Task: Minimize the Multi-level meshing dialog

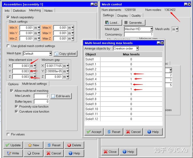Action: coord(158,43)
